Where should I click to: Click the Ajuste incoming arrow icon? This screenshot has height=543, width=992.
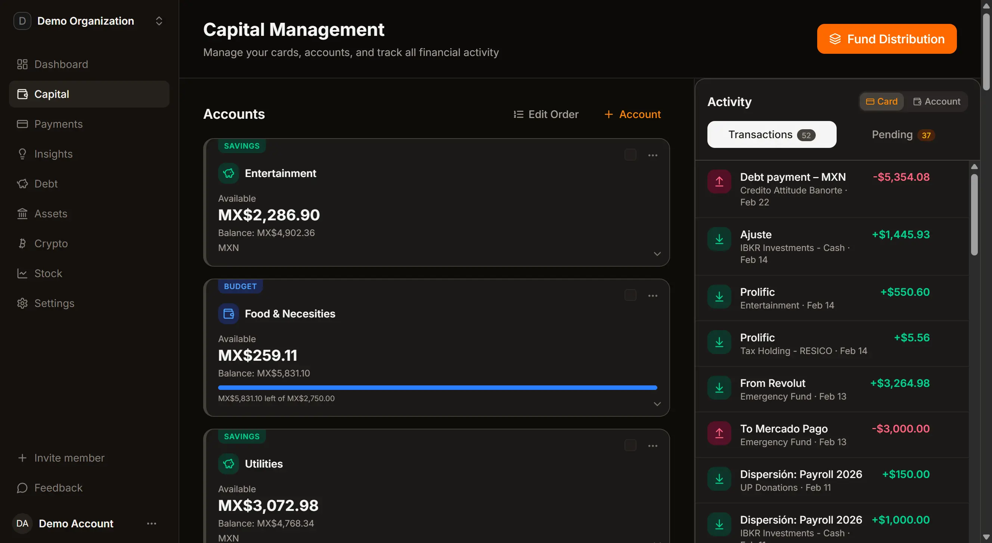click(x=719, y=239)
